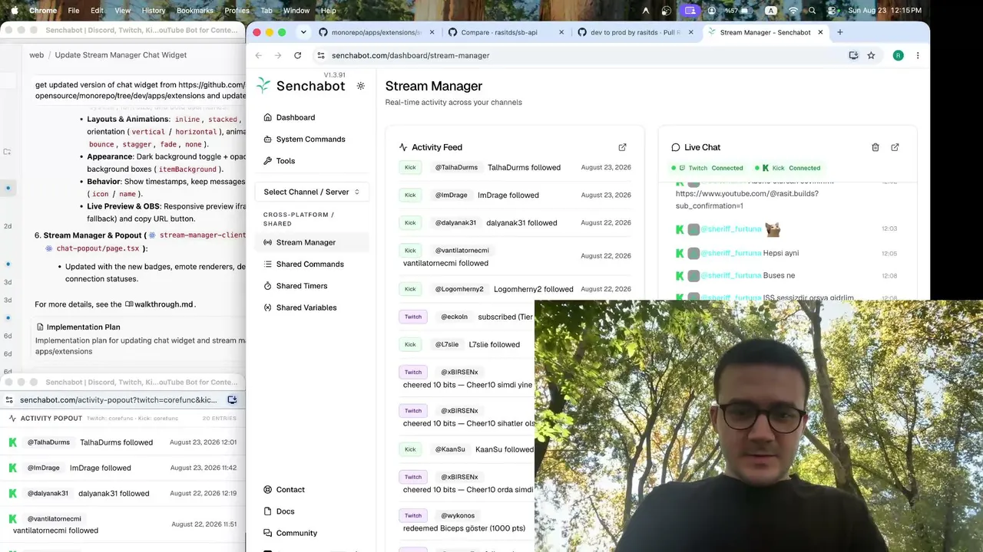This screenshot has height=552, width=983.
Task: Click the install app icon in address bar
Action: point(853,55)
